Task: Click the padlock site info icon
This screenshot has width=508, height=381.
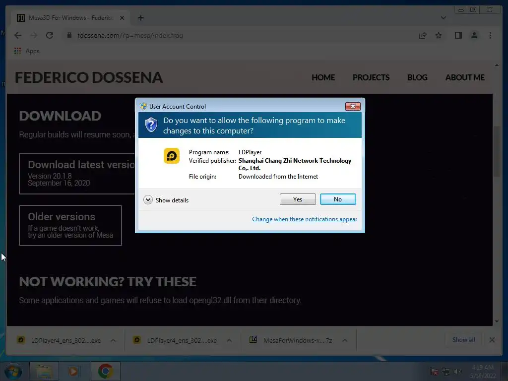Action: (x=69, y=35)
